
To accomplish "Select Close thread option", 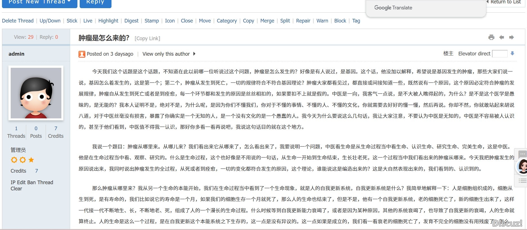I will [187, 21].
